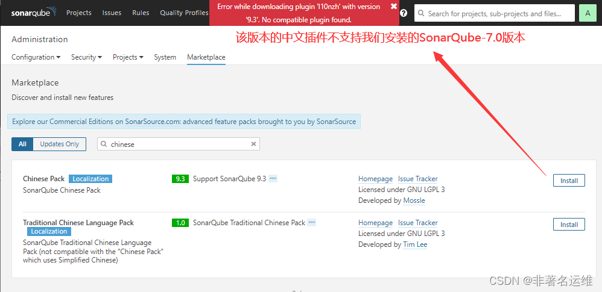602x292 pixels.
Task: Open the Chinese Pack Homepage link
Action: click(x=375, y=179)
